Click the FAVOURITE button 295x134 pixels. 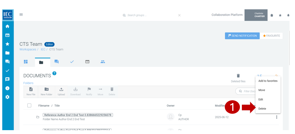click(x=271, y=36)
